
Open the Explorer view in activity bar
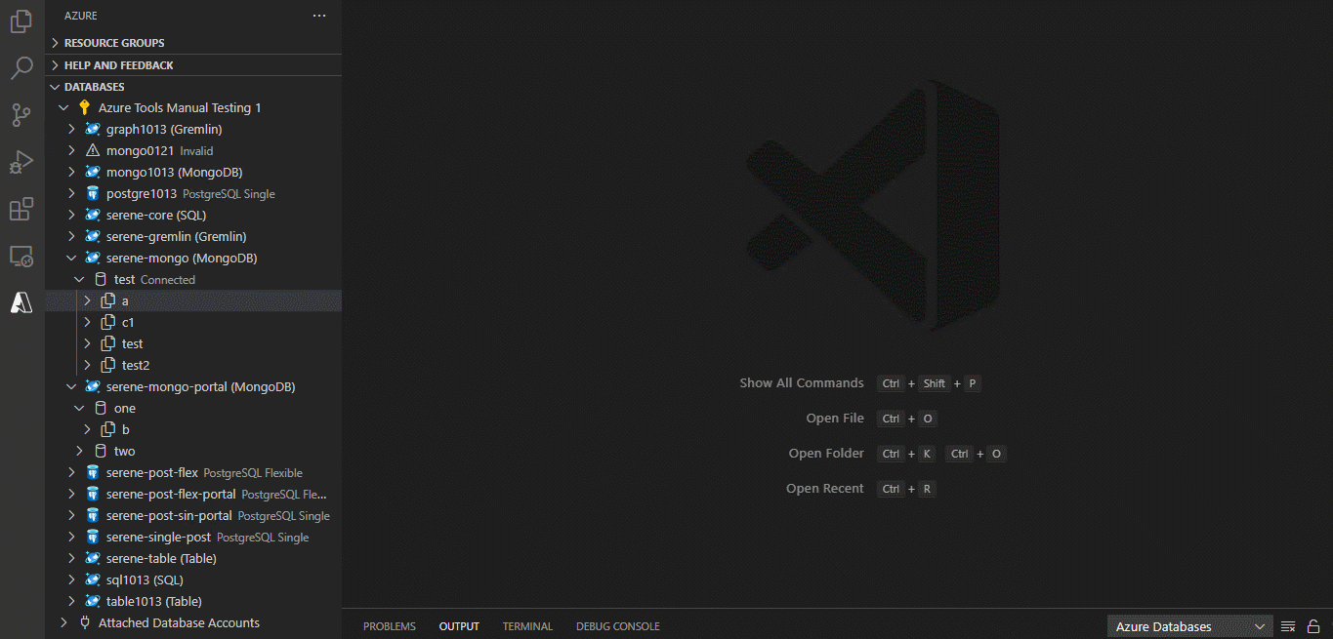pyautogui.click(x=21, y=21)
